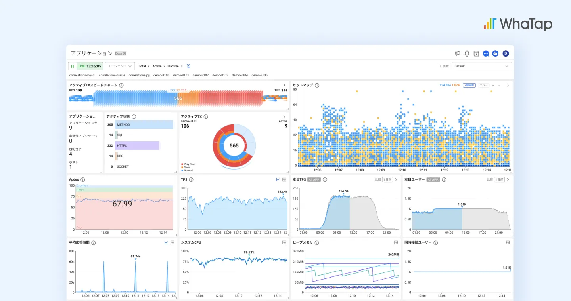Open 1日前 comparison selector on 本日ユーザー
The image size is (571, 301).
tap(499, 180)
